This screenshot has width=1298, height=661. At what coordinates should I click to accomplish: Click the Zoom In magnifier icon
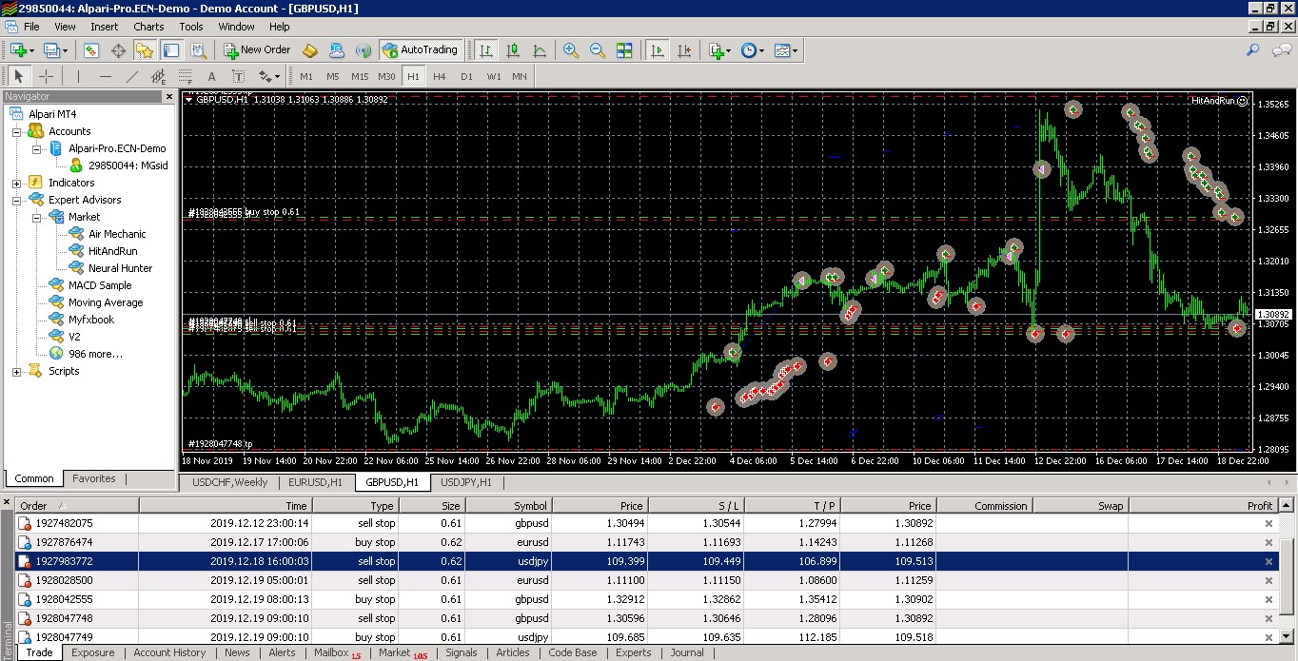click(571, 50)
